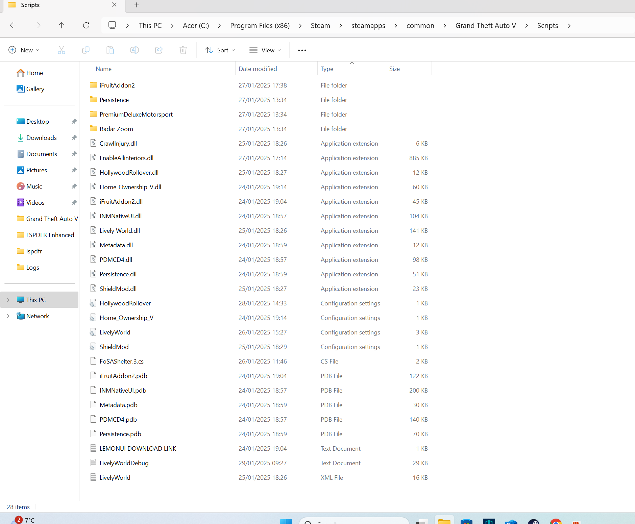Open the Logs folder in sidebar
The height and width of the screenshot is (524, 635).
32,267
